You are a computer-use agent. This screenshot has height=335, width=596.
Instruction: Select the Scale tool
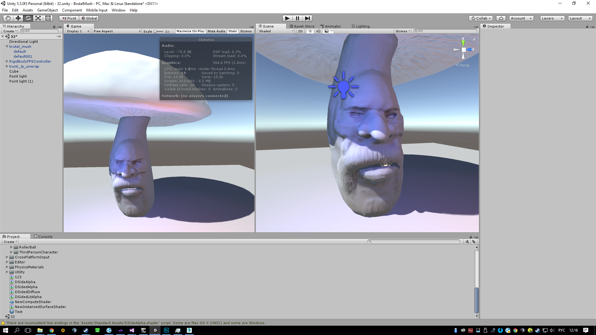coord(38,18)
